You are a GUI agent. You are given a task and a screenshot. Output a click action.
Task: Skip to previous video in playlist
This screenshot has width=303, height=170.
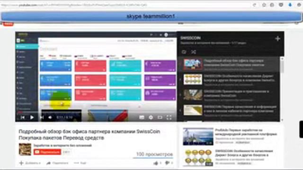click(x=23, y=117)
